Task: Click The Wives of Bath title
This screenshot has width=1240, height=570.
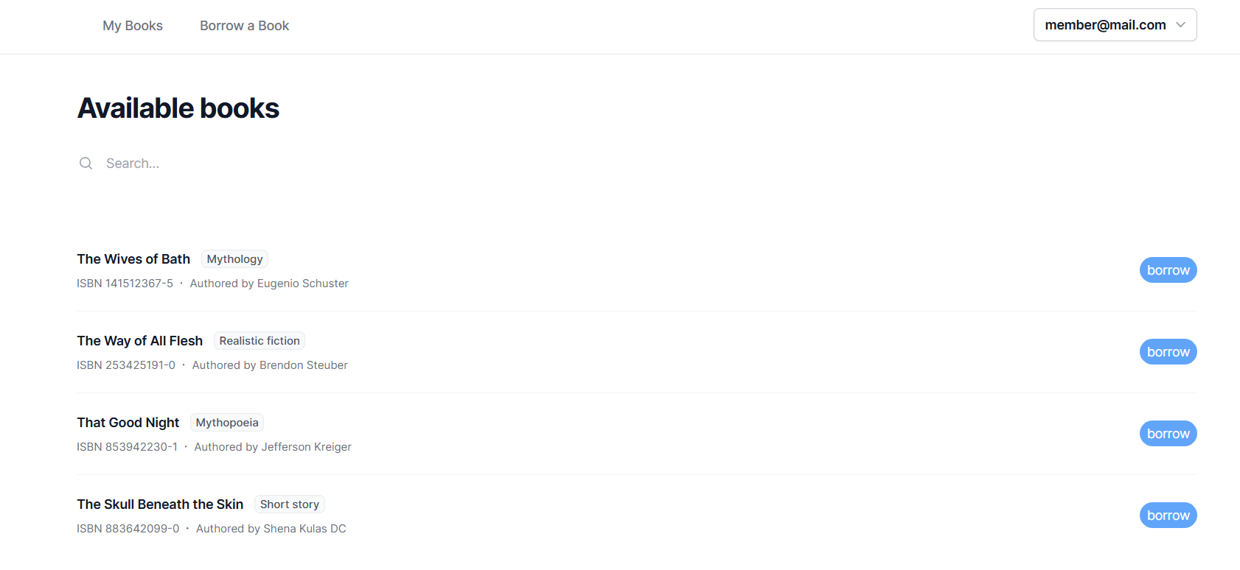Action: point(133,259)
